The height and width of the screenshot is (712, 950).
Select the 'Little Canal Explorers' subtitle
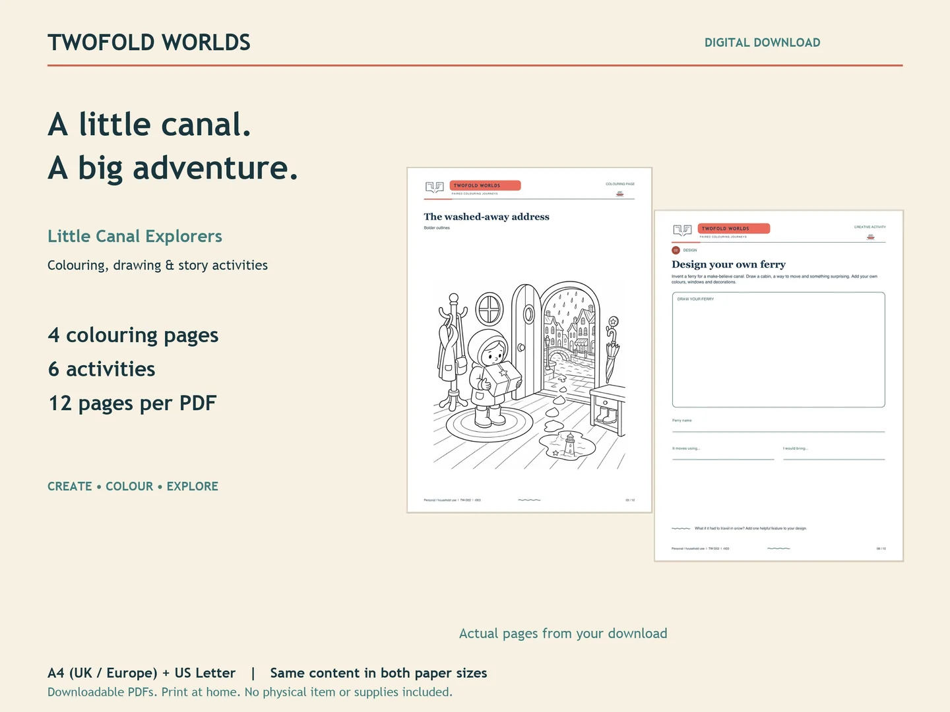(135, 236)
